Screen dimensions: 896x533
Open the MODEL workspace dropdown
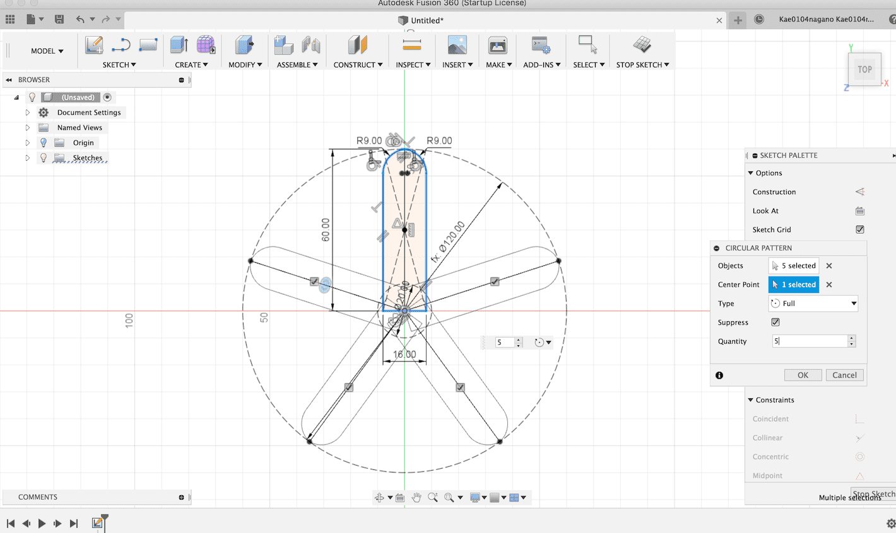(47, 51)
